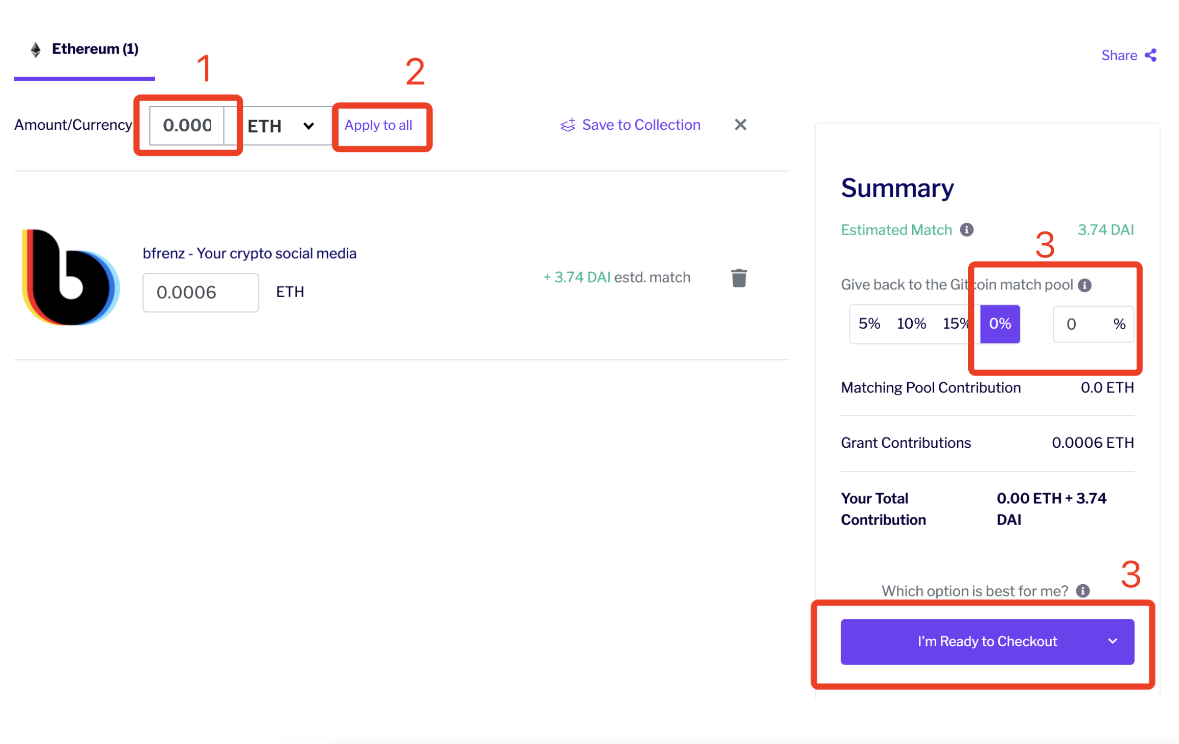Image resolution: width=1179 pixels, height=744 pixels.
Task: Open Gitcoin match pool info icon
Action: point(1084,285)
